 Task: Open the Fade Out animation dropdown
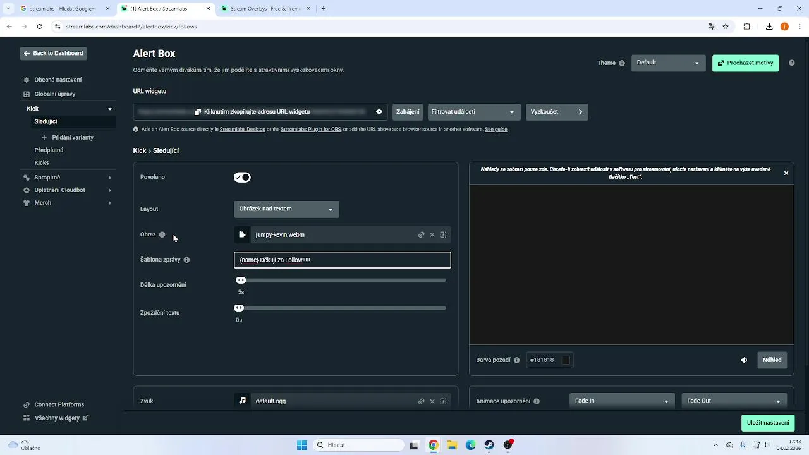734,401
